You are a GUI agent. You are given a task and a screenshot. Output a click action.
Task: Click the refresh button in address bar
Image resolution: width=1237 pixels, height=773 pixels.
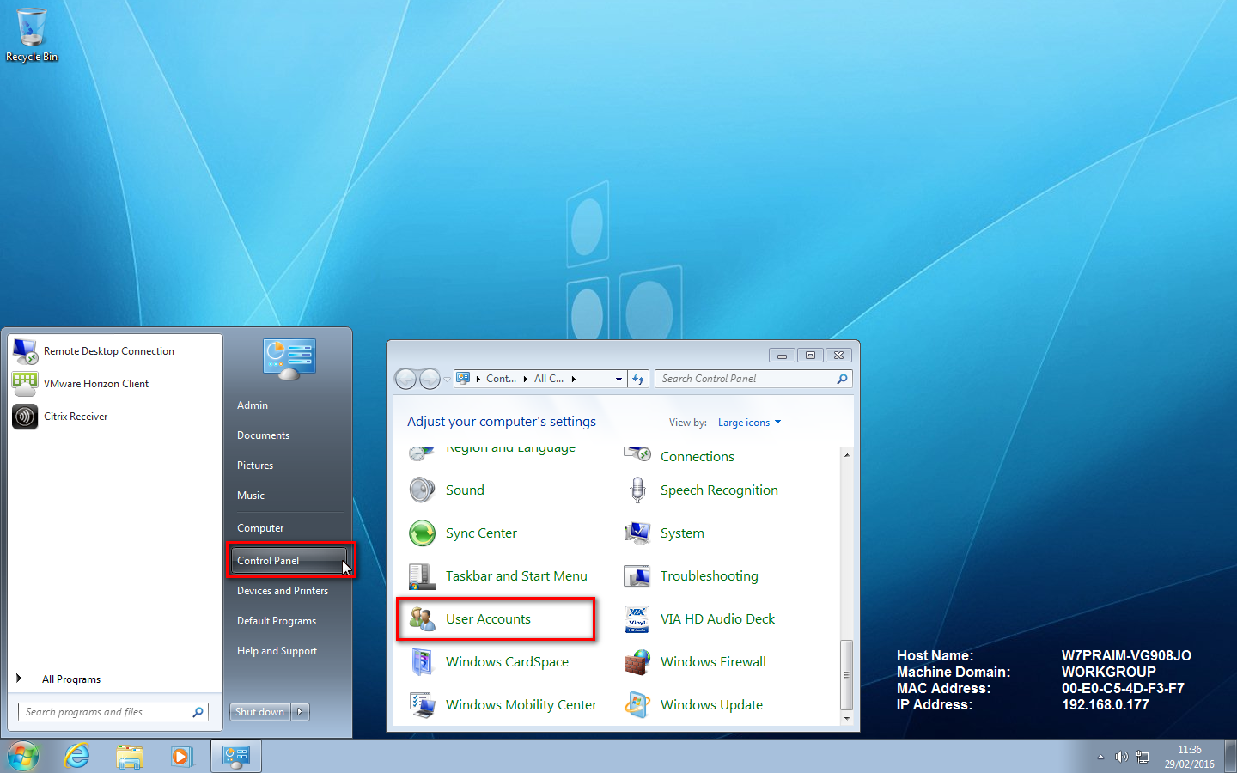click(638, 379)
